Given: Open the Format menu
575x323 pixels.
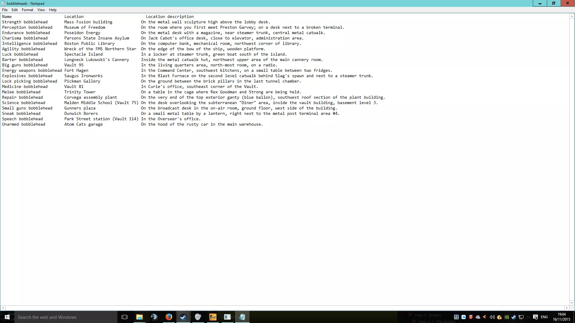Looking at the screenshot, I should pyautogui.click(x=28, y=10).
